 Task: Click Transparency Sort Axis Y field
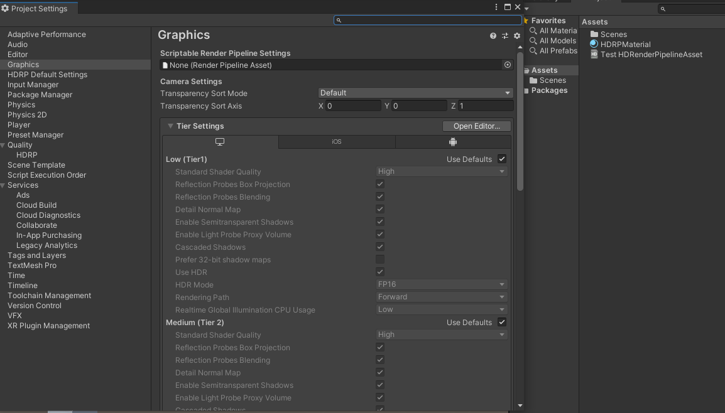[x=420, y=106]
